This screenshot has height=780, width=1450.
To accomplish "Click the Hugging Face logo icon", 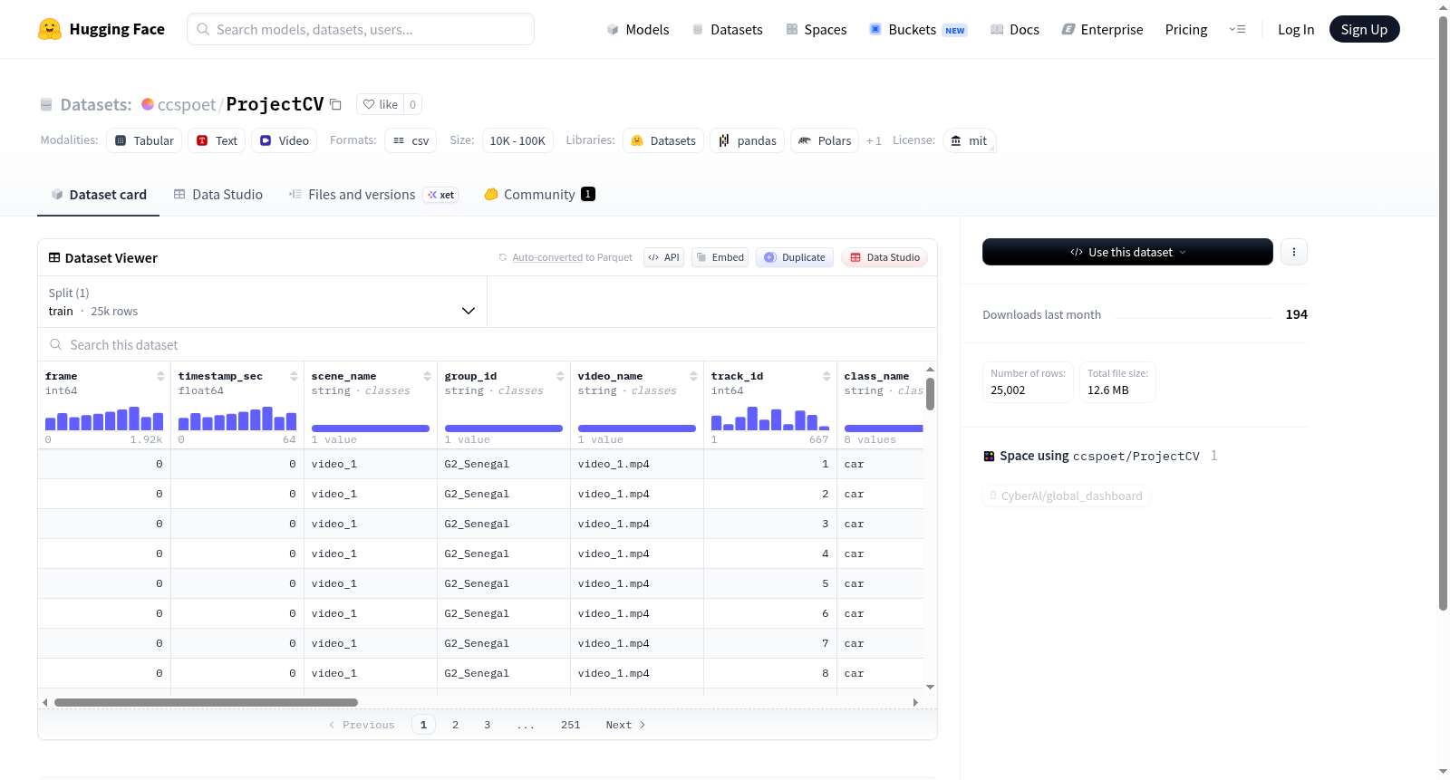I will pyautogui.click(x=50, y=29).
